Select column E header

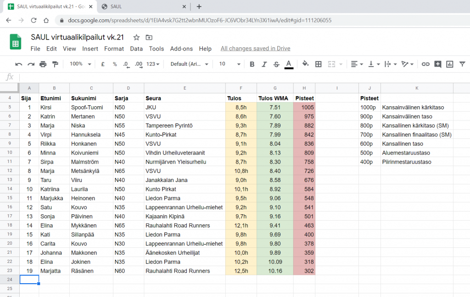(x=185, y=88)
